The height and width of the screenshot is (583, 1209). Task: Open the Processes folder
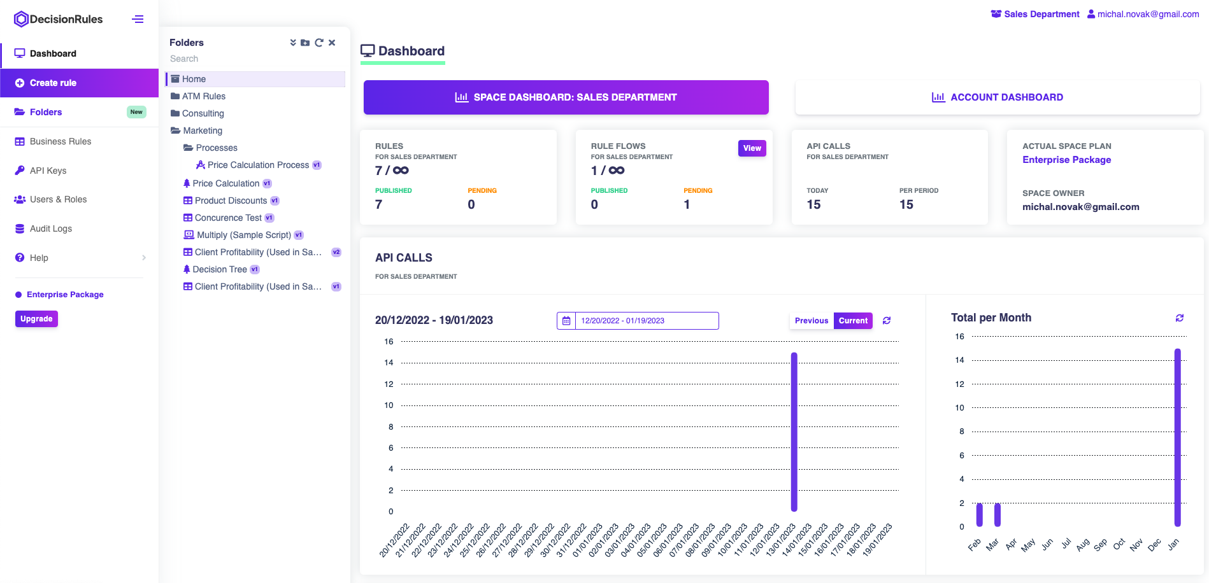pyautogui.click(x=216, y=148)
